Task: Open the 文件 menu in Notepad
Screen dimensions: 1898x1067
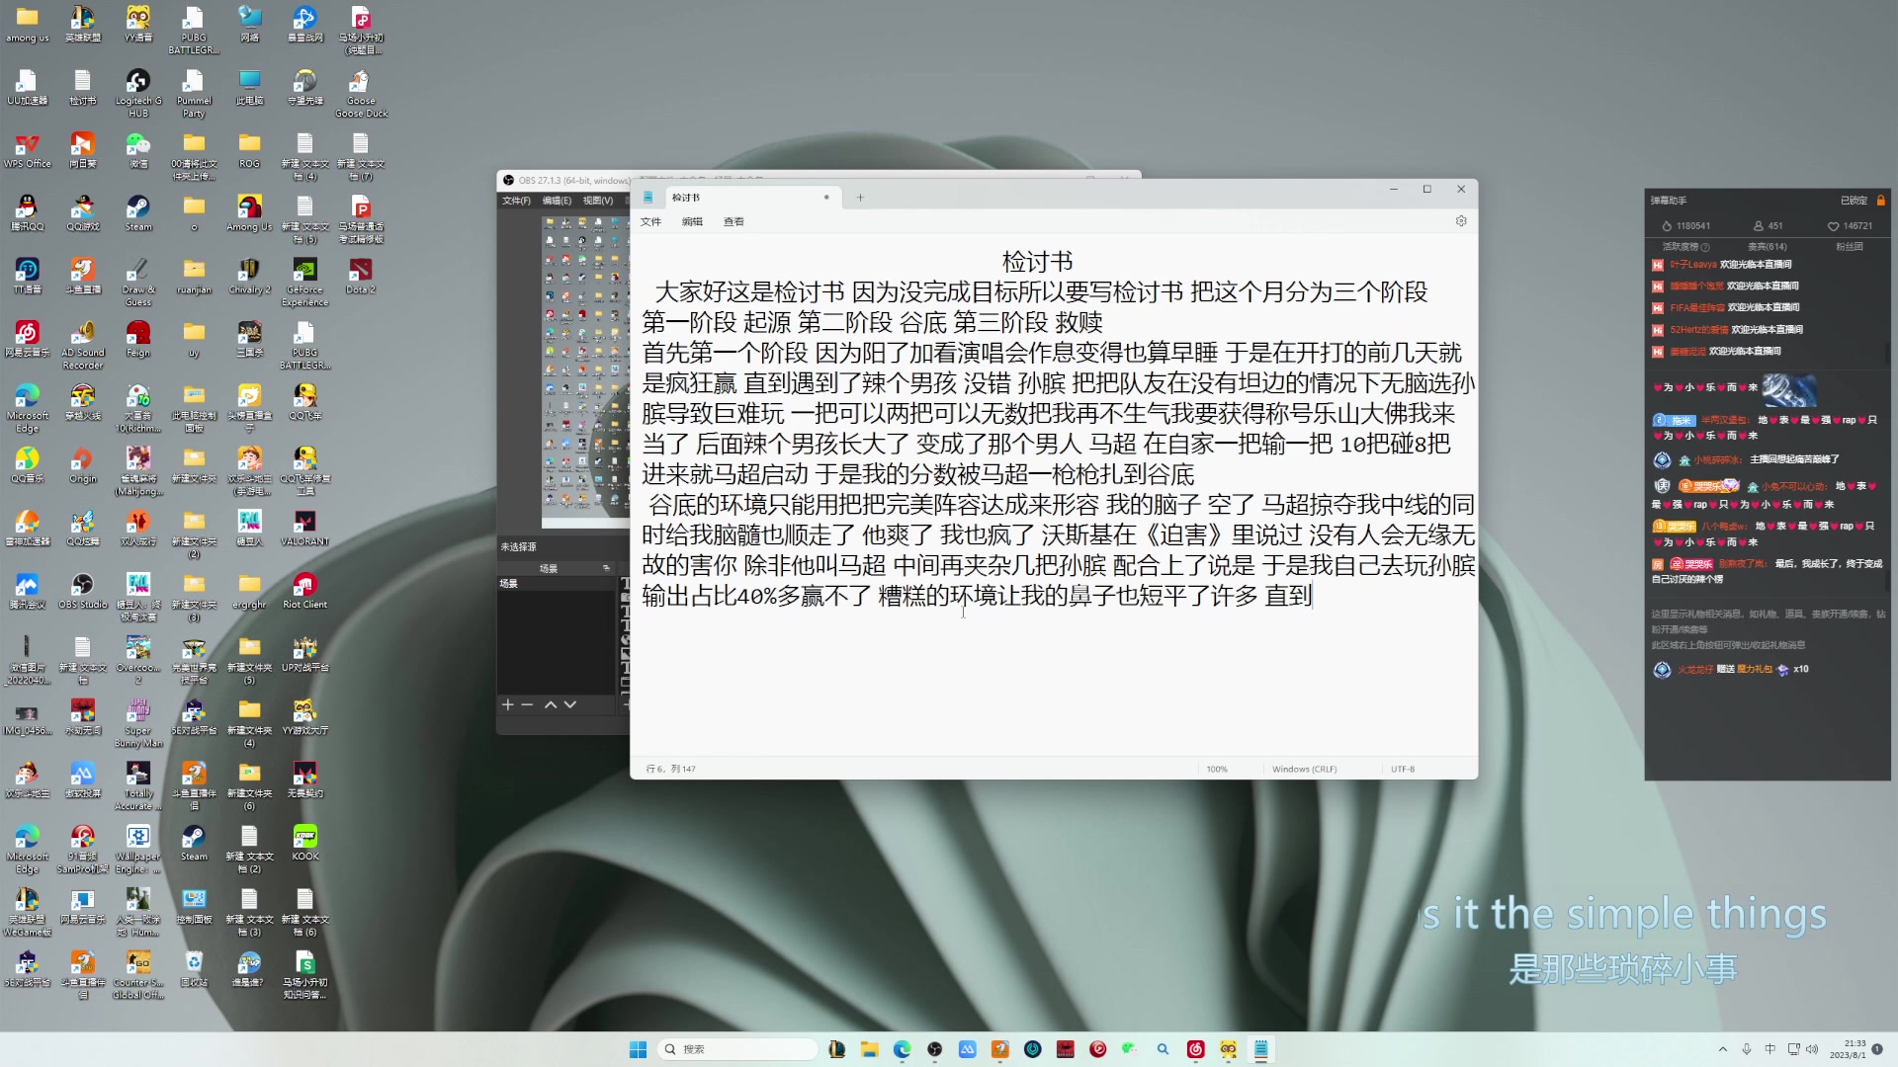Action: pyautogui.click(x=650, y=221)
